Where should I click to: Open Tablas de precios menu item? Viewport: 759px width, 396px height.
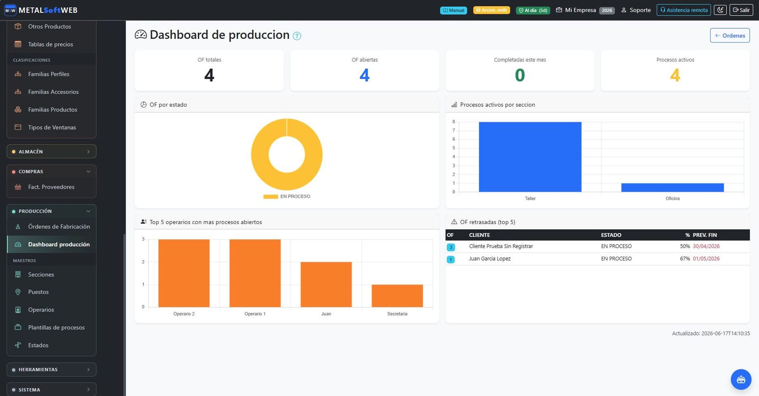(x=51, y=44)
